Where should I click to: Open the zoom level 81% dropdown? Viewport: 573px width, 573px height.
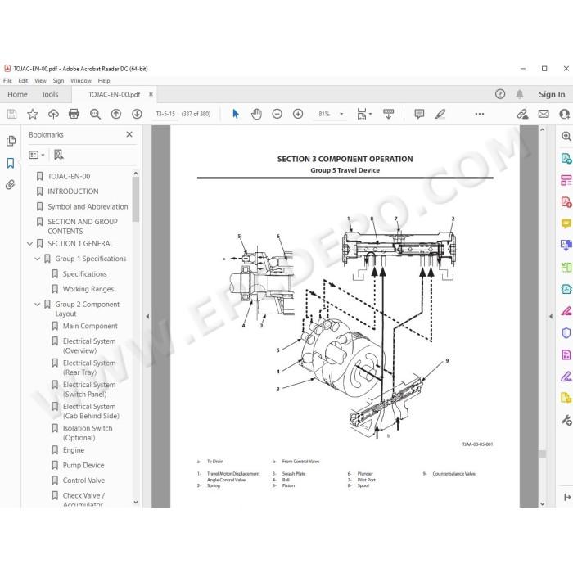(x=341, y=114)
